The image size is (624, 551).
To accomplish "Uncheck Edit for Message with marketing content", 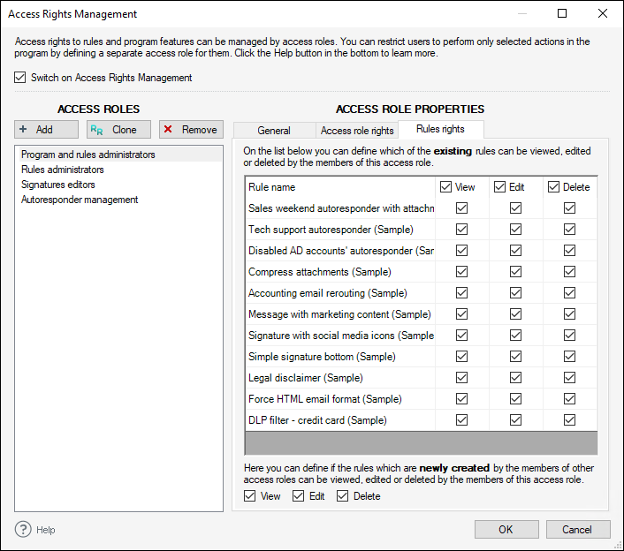I will (x=516, y=314).
